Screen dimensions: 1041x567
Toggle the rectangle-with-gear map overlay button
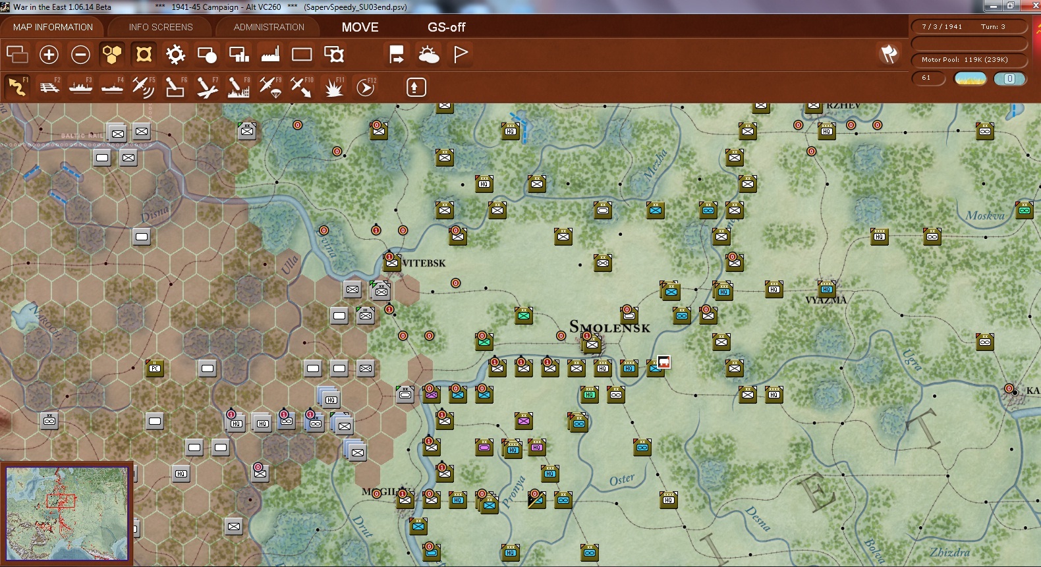coord(334,54)
